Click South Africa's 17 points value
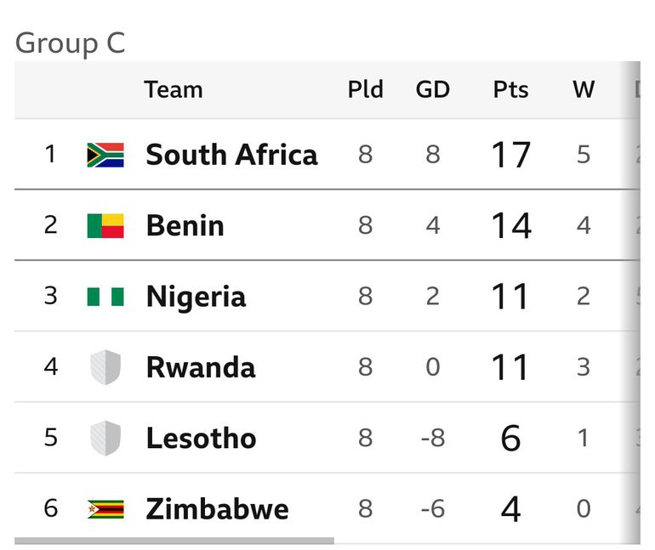 tap(510, 155)
